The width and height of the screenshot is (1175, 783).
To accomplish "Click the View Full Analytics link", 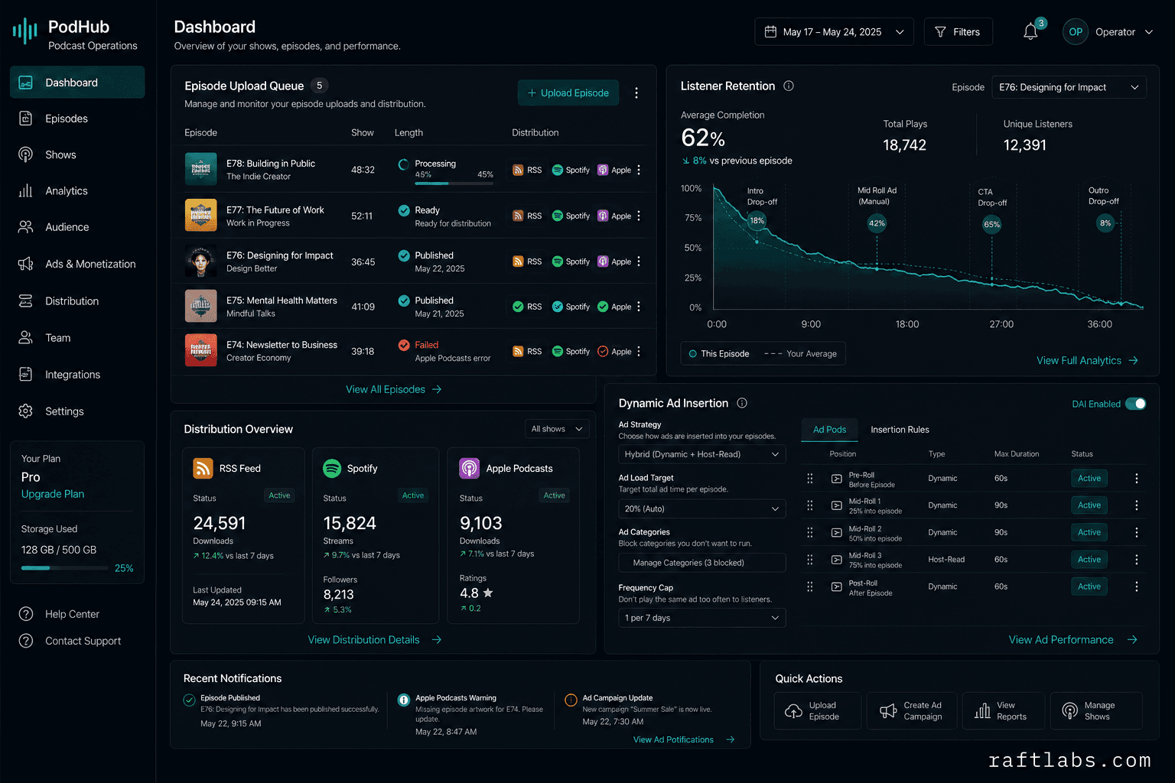I will coord(1087,360).
